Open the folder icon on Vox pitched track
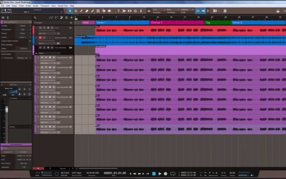The image size is (286, 179). click(71, 48)
